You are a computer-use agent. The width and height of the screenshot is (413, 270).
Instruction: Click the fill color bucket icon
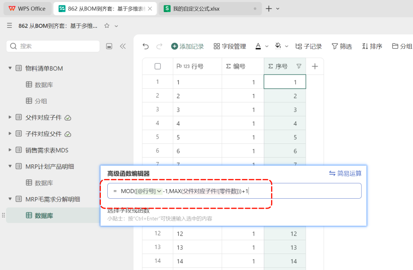(x=278, y=46)
